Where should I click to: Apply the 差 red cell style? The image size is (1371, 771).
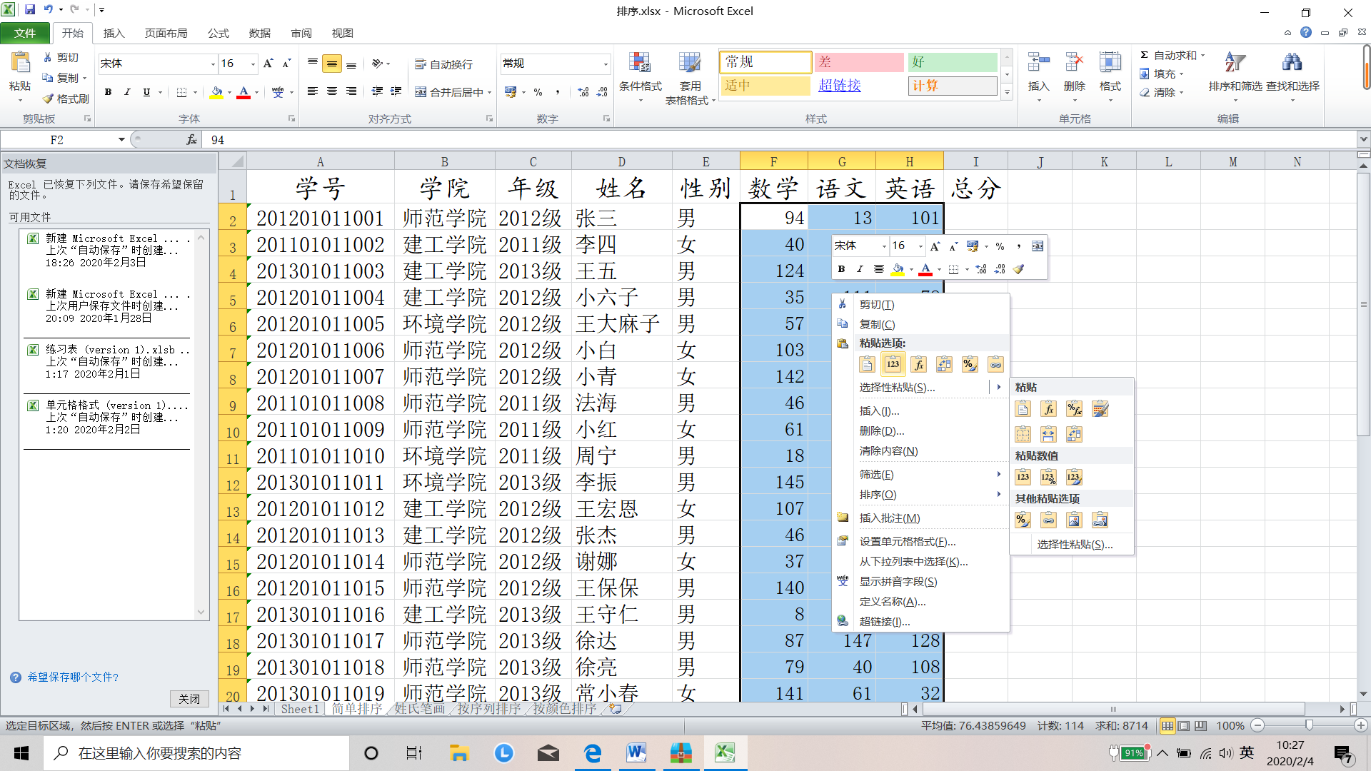(x=860, y=62)
